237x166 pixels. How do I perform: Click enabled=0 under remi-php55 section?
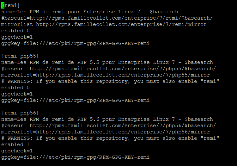tap(15, 88)
